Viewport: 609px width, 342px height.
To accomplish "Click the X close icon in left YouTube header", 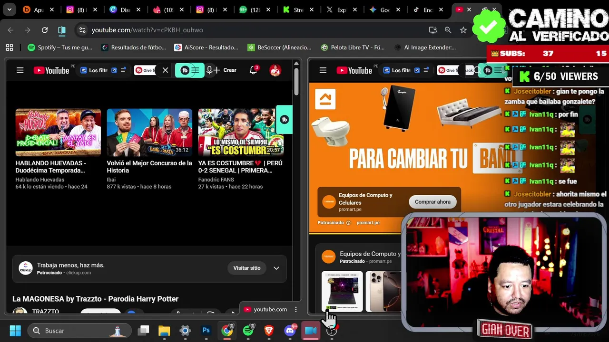I will coord(165,70).
